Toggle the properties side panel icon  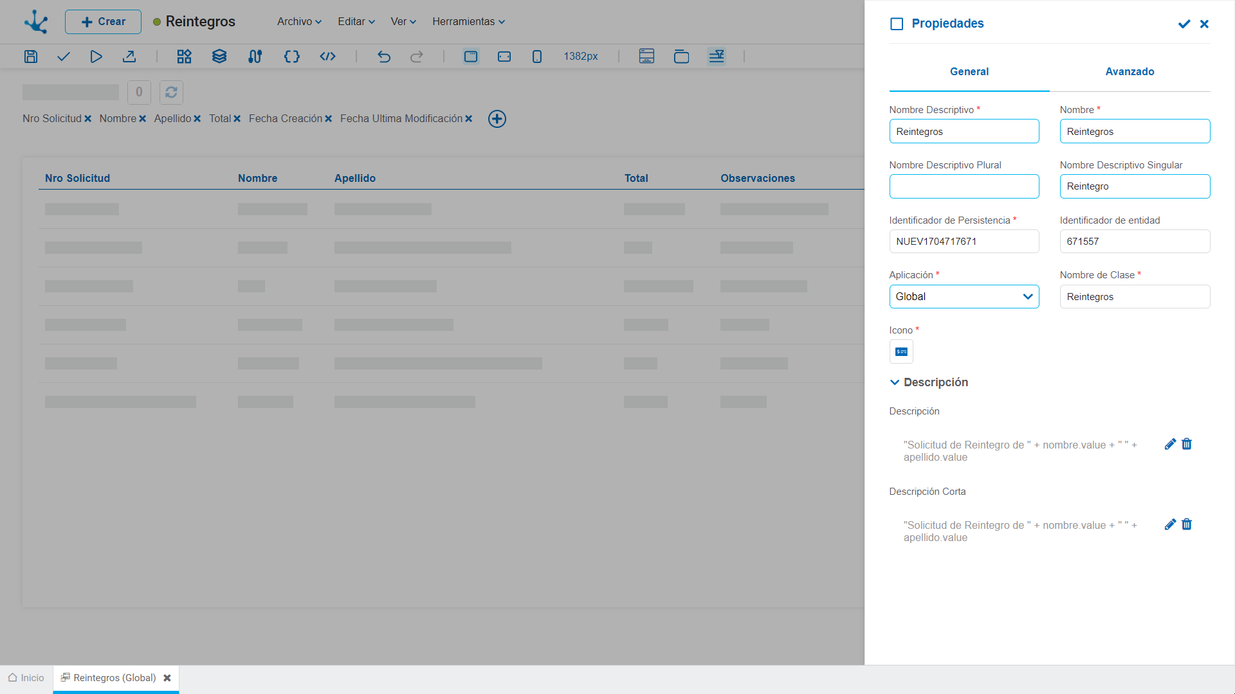(717, 57)
